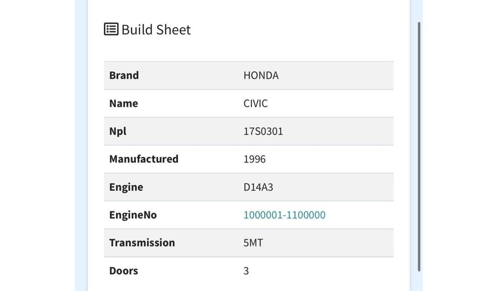Select the bold Engine row label
This screenshot has width=498, height=291.
(x=126, y=187)
